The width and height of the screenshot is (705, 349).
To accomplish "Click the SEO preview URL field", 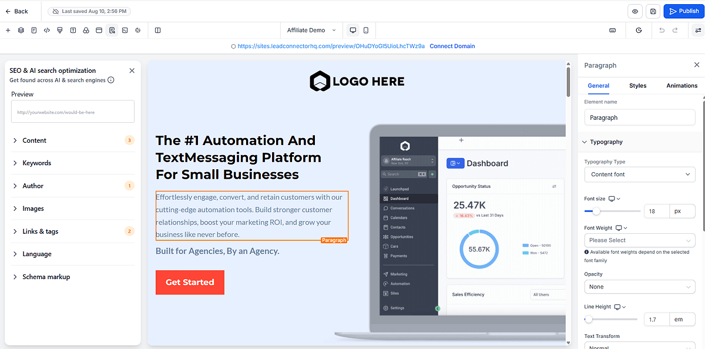I will click(x=73, y=112).
